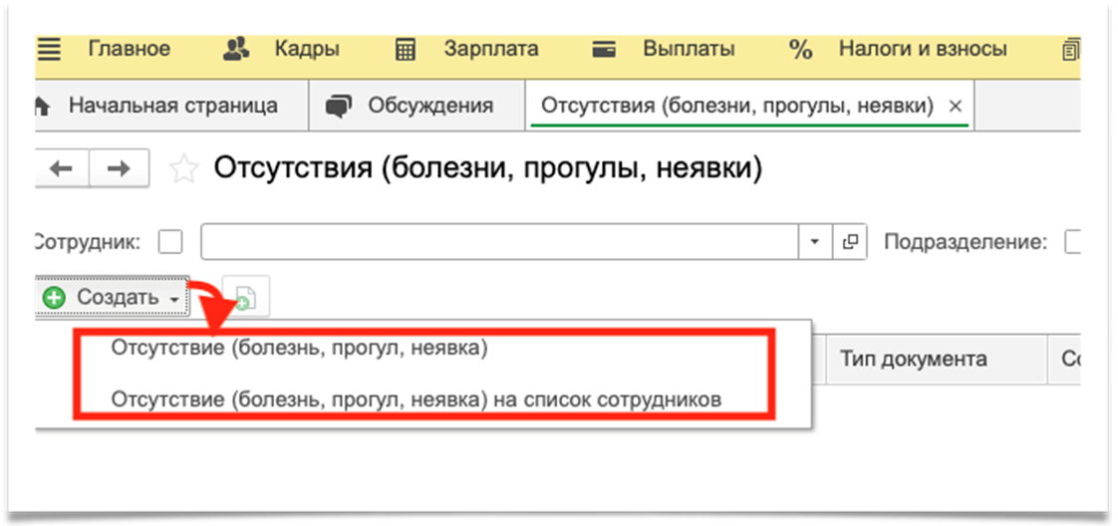
Task: Click the Зарплата calculator icon
Action: click(406, 50)
